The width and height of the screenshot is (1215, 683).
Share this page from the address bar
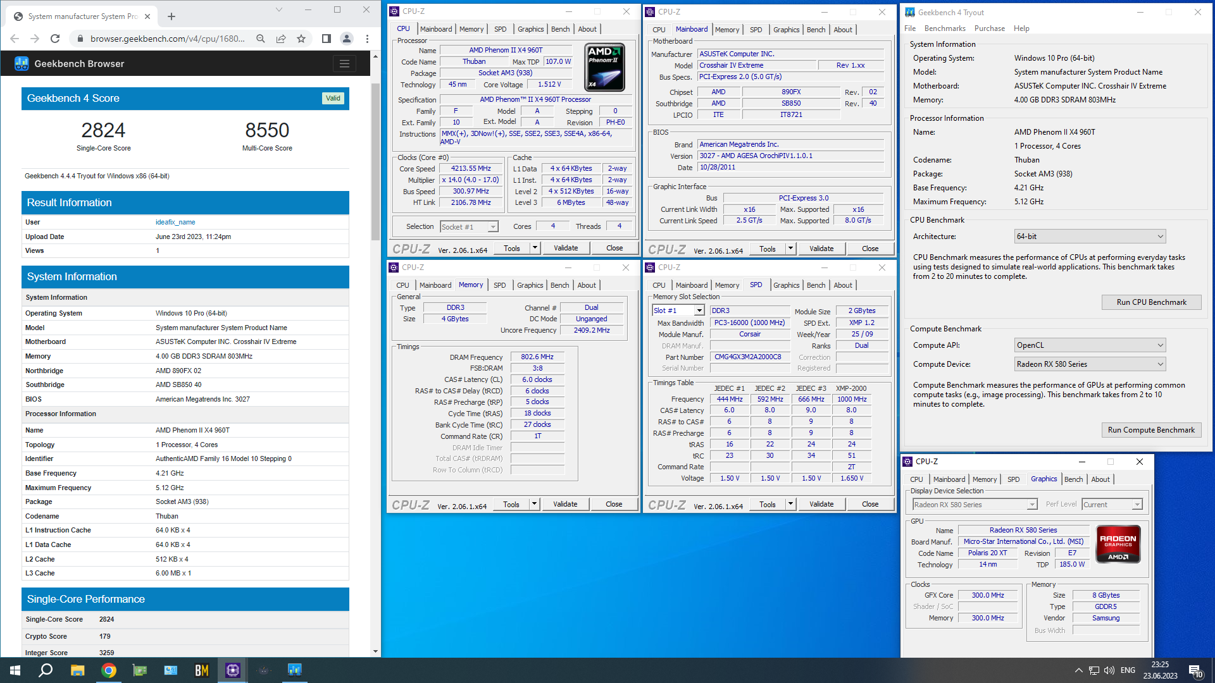[281, 39]
